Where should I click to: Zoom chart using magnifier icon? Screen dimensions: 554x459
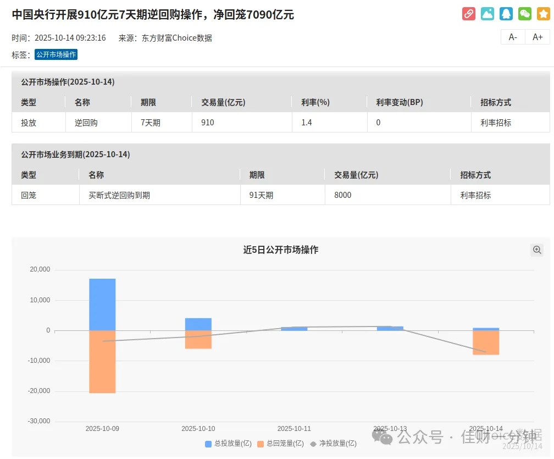(x=537, y=250)
